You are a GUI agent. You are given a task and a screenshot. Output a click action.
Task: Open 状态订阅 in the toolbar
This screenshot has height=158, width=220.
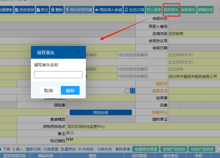[134, 10]
